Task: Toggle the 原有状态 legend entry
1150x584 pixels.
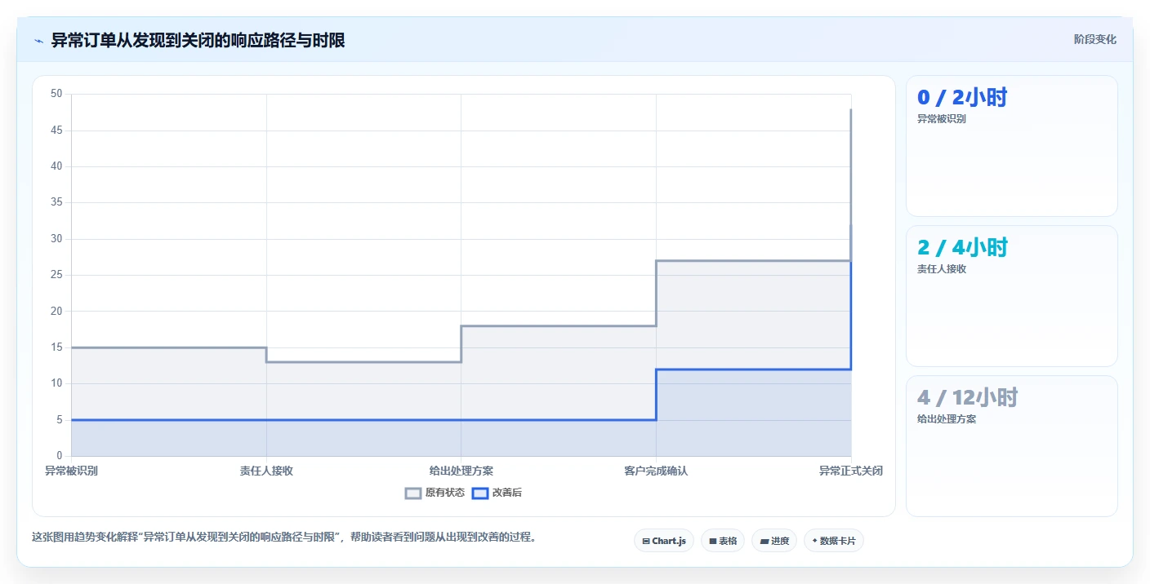Action: [x=435, y=493]
